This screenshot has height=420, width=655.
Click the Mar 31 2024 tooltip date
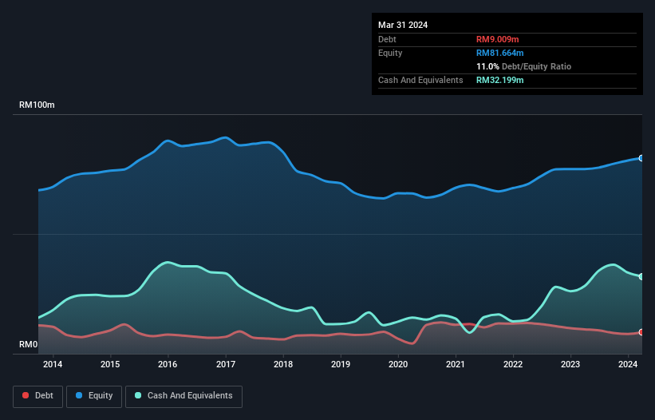403,25
